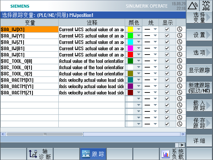Click the $VA_VACTM[Z1] comment 'Axis velocity actual value load side'
This screenshot has height=160, width=213.
(92, 92)
